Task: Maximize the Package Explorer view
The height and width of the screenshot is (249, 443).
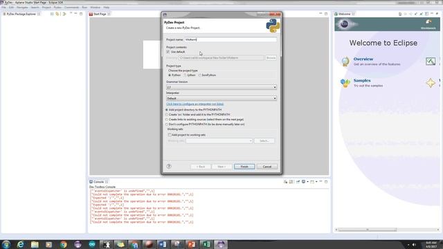Action: pos(81,14)
